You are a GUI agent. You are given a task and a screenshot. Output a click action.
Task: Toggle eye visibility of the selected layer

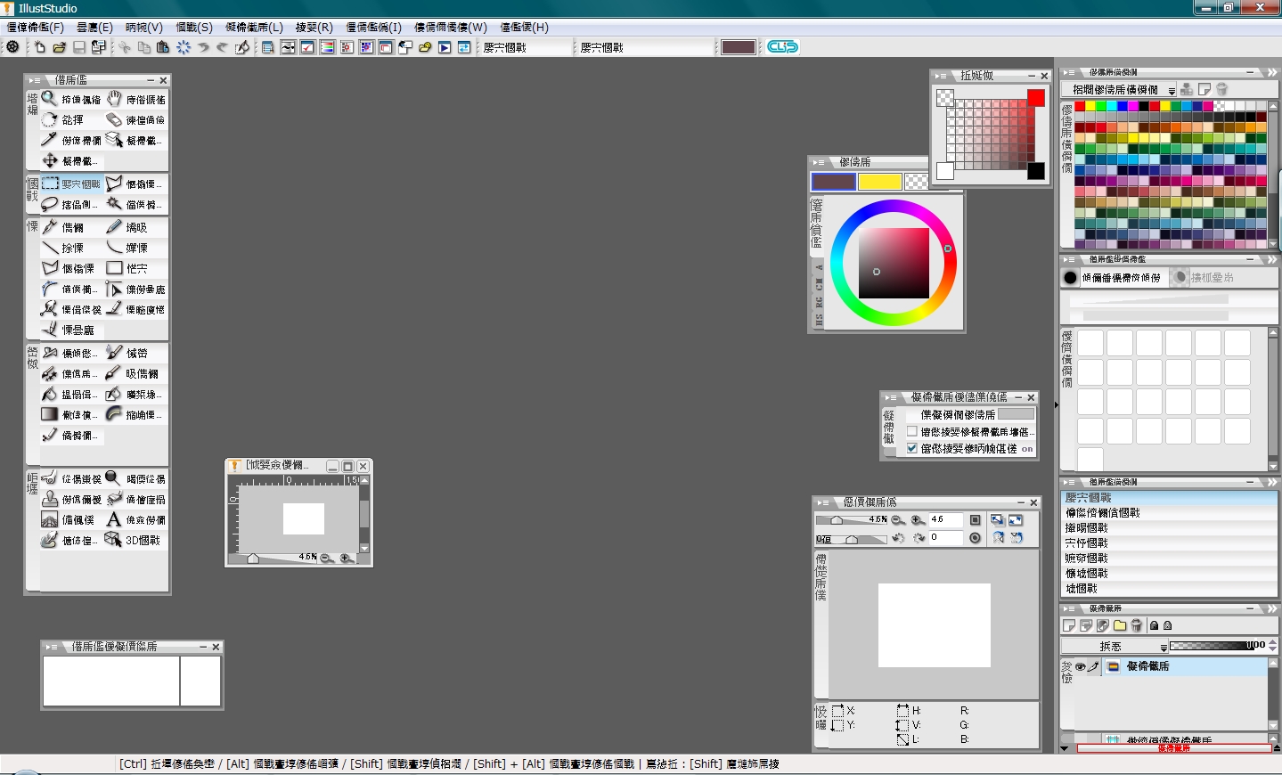click(x=1080, y=666)
